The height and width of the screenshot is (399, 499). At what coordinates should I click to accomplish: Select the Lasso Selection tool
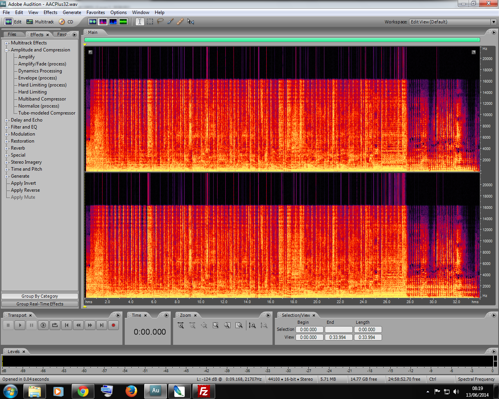coord(160,21)
